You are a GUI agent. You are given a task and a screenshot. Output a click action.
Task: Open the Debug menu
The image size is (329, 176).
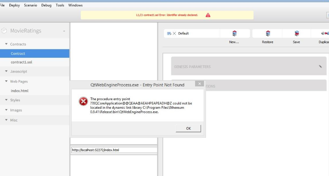[x=47, y=5]
